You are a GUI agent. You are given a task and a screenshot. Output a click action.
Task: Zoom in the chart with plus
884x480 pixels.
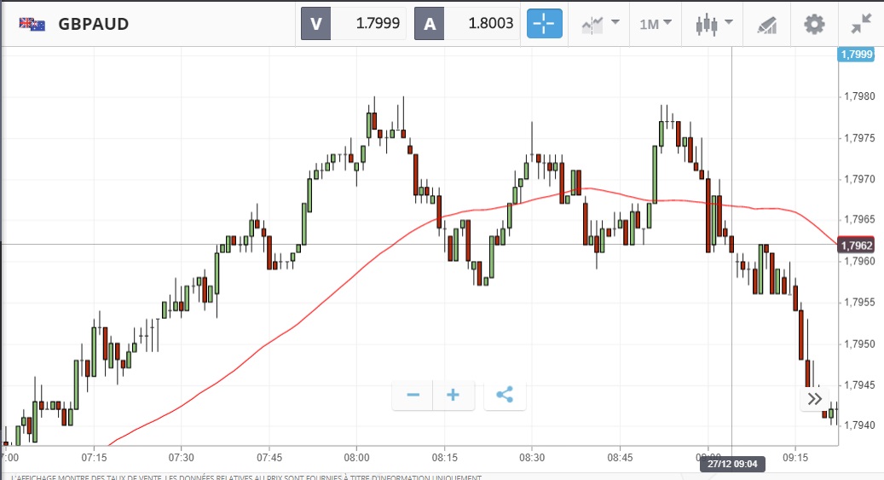454,395
